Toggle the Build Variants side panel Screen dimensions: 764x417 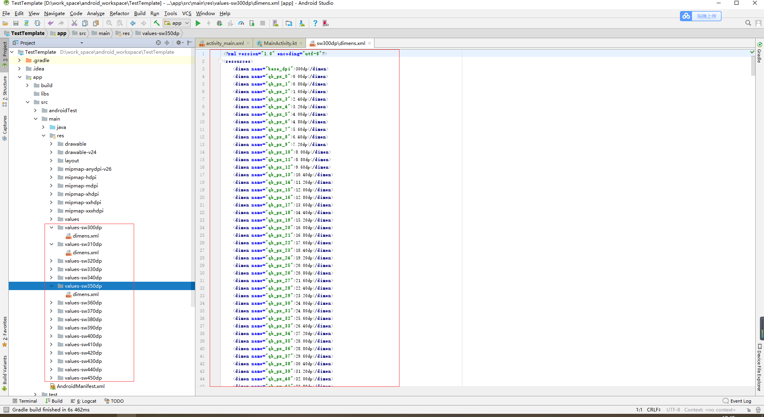point(4,373)
